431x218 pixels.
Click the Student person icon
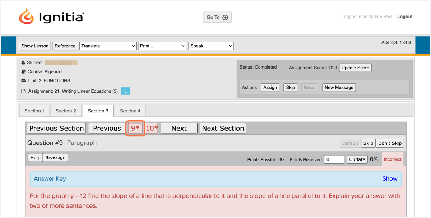(23, 62)
